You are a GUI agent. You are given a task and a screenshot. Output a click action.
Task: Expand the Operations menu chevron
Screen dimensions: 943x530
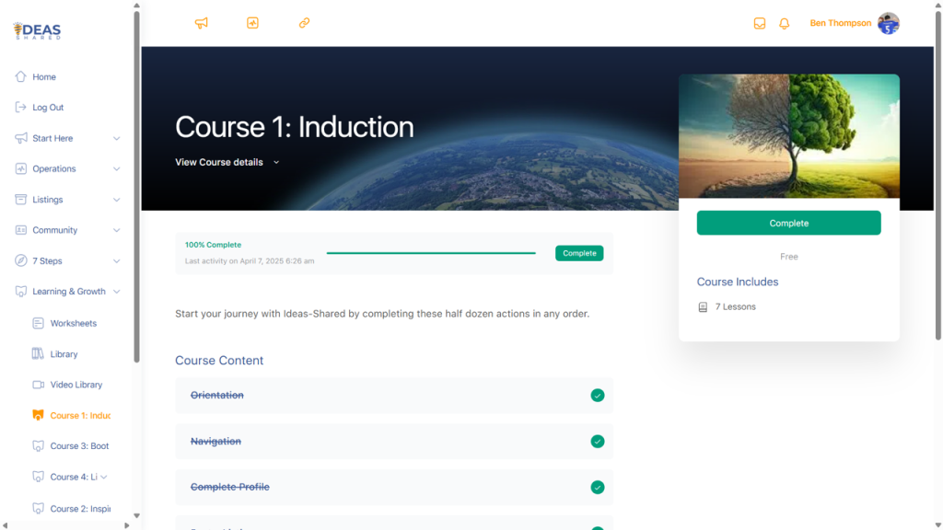coord(117,169)
